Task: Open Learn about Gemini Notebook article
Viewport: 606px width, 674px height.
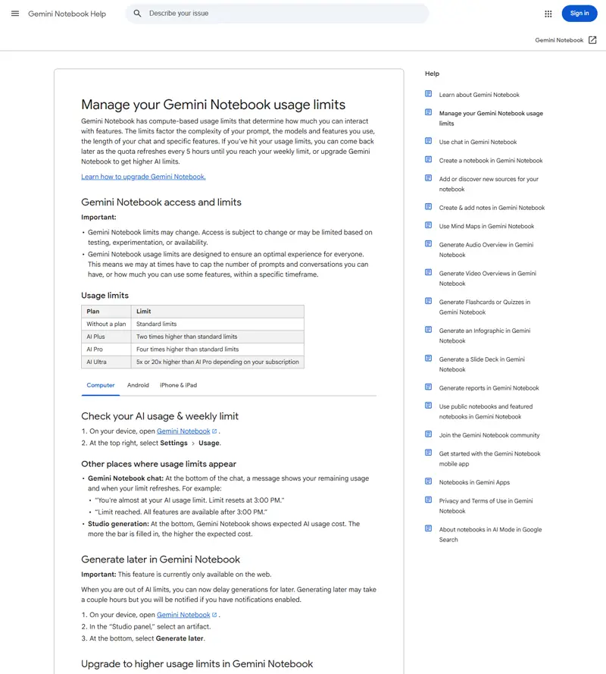Action: 479,95
